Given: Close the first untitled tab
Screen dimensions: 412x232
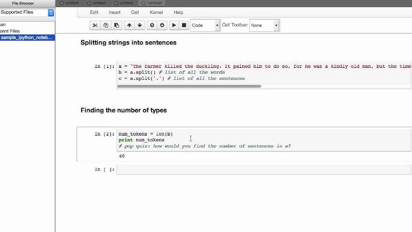Looking at the screenshot, I should pyautogui.click(x=62, y=3).
